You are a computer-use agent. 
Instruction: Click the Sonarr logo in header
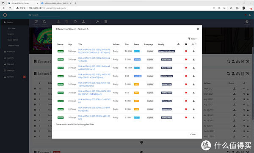click(x=5, y=15)
